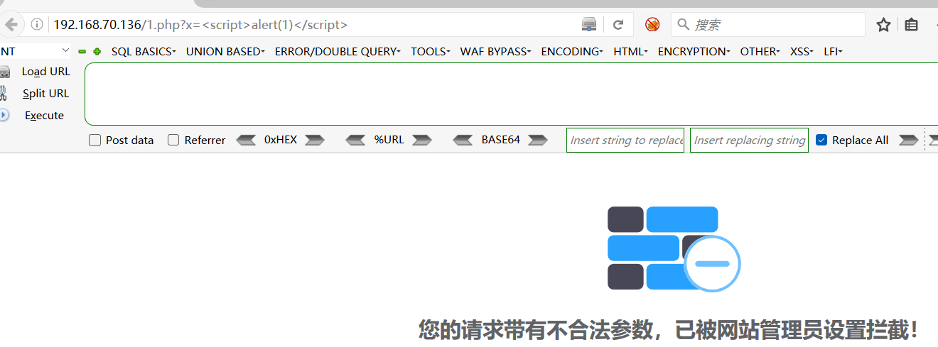Click the %URL encode label
Image resolution: width=938 pixels, height=347 pixels.
tap(389, 140)
